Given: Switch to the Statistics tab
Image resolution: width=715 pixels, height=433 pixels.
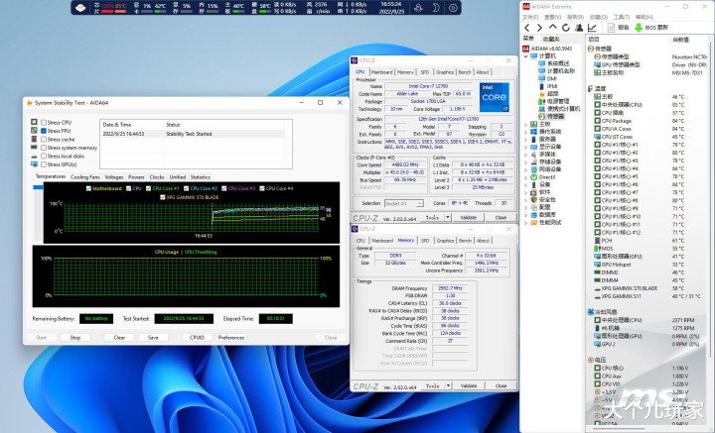Looking at the screenshot, I should tap(201, 177).
